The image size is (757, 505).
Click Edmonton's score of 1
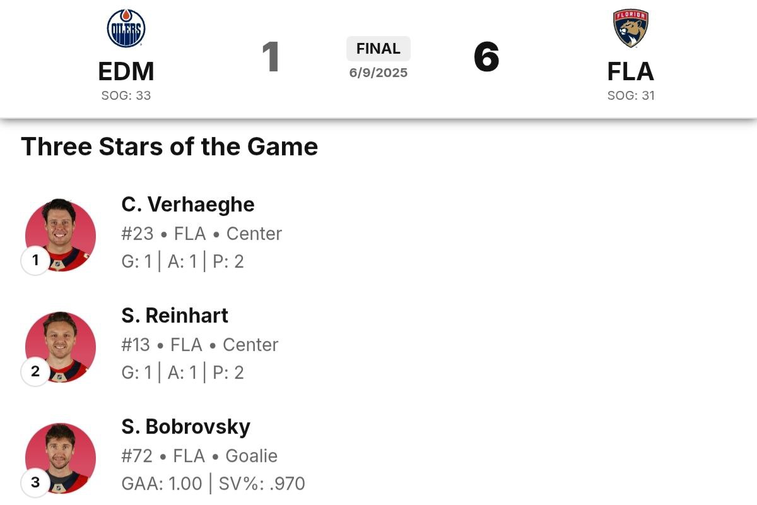[x=271, y=57]
